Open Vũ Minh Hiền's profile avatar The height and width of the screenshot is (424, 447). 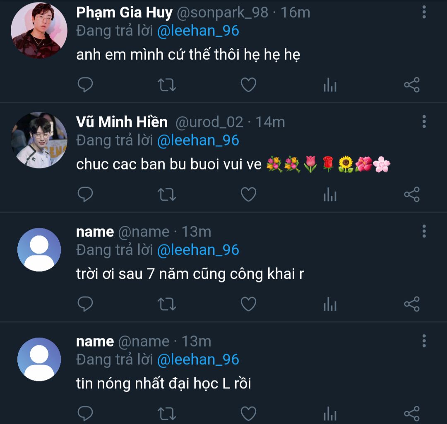[39, 140]
